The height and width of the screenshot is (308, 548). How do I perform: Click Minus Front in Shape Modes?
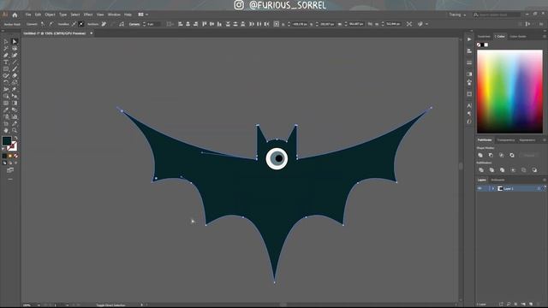491,155
